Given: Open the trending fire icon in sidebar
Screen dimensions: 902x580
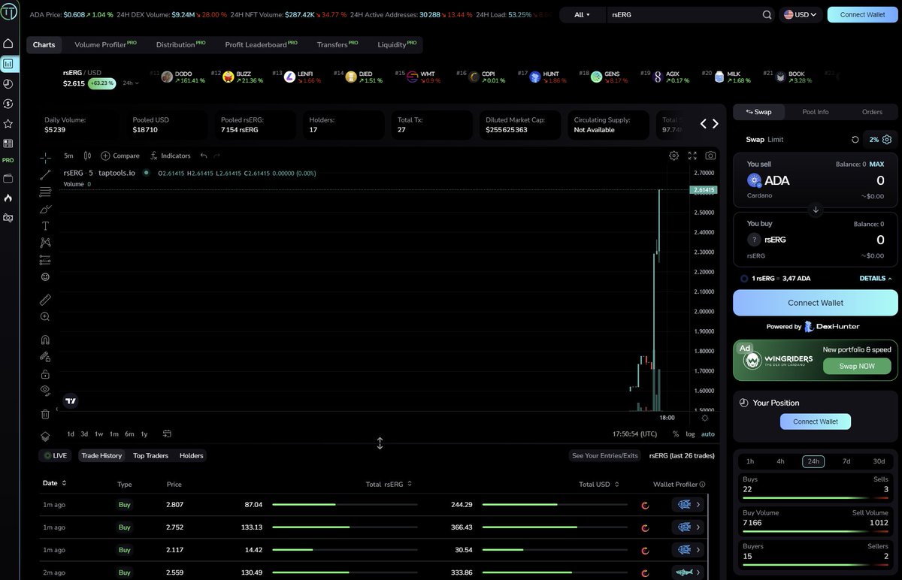Looking at the screenshot, I should 8,198.
